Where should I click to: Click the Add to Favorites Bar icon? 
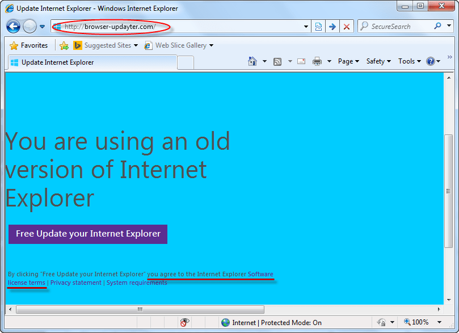(x=64, y=45)
